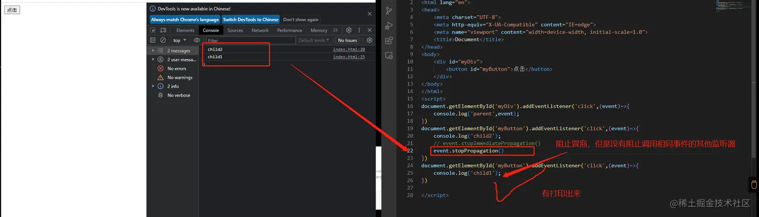Click Don't show again in banner
The image size is (759, 217).
tap(301, 20)
